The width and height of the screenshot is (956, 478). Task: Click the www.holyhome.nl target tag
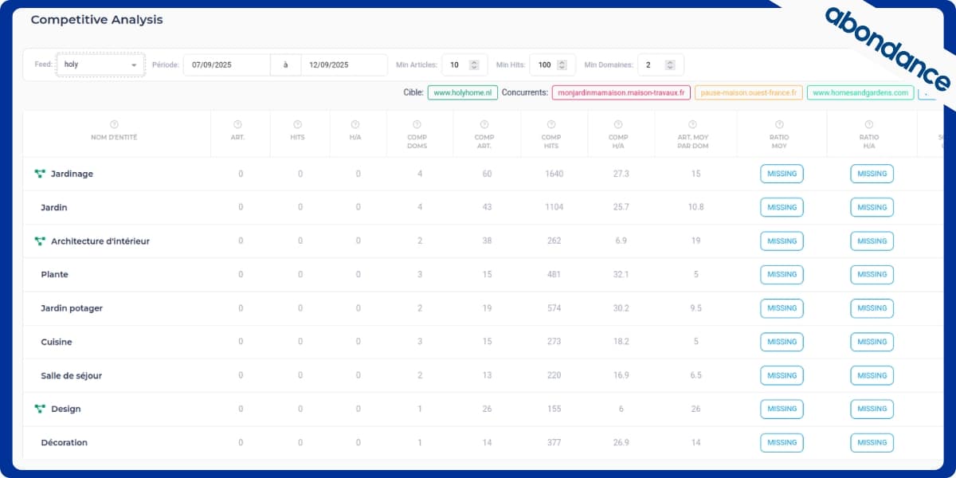[463, 92]
